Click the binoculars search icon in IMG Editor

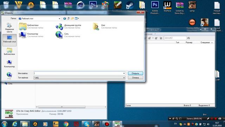point(188,38)
